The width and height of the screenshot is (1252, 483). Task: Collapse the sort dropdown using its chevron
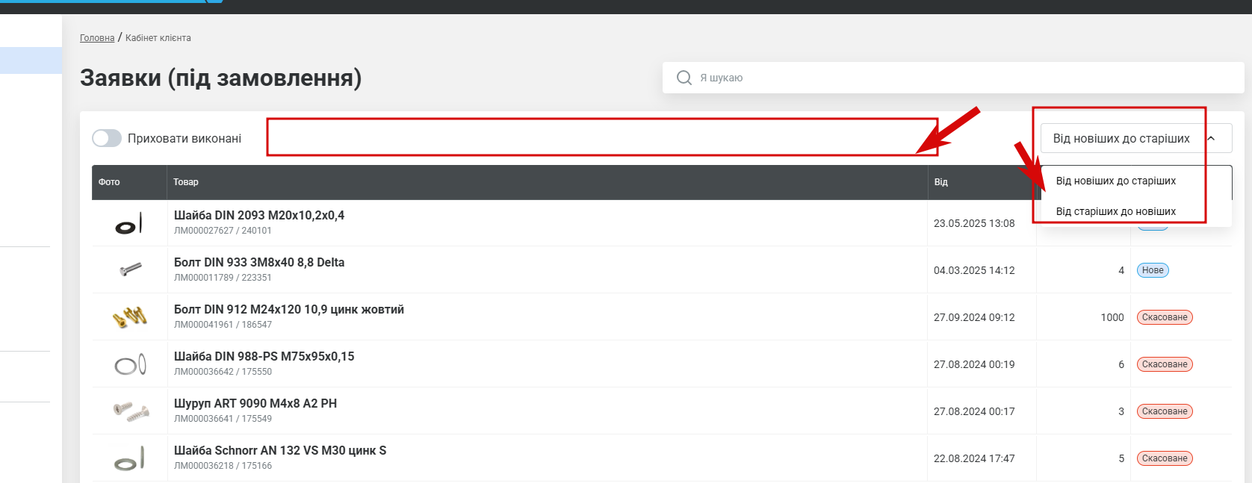(x=1211, y=138)
